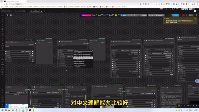Click the second sidebar icon below logo
Screen dimensions: 199x112
pyautogui.click(x=2, y=24)
